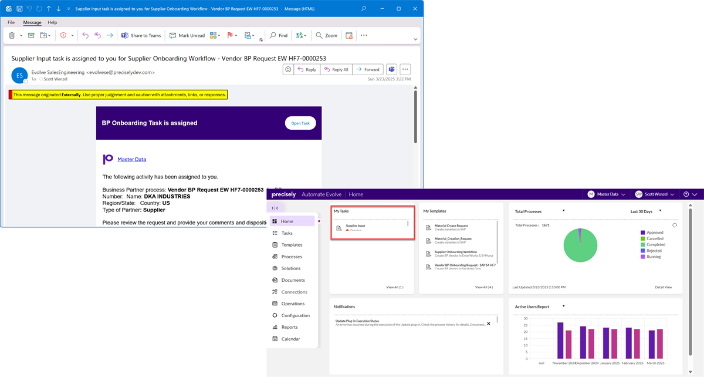
Task: Open more actions ellipsis in message header
Action: point(405,69)
